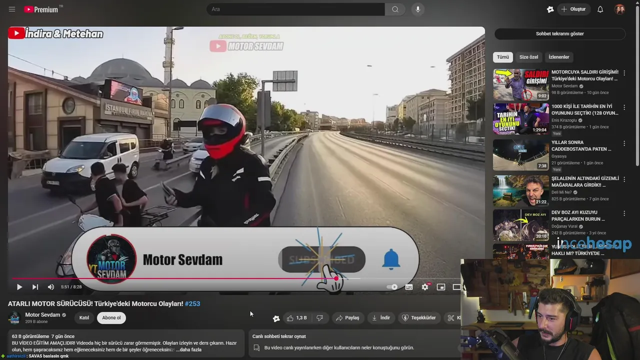Switch to miniplayer mode
Viewport: 640px width, 360px height.
coord(441,287)
